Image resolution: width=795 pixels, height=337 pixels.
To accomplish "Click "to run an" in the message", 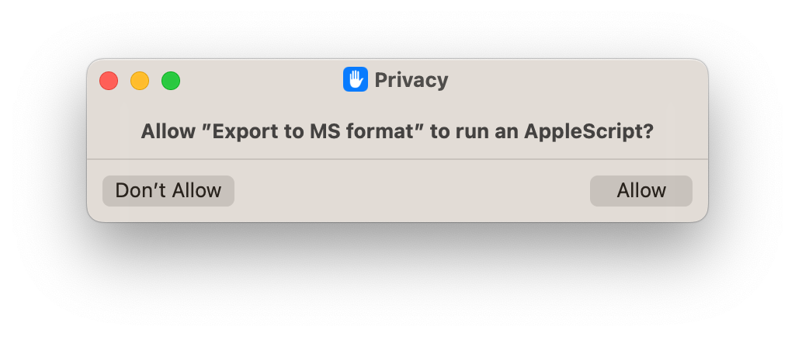I will tap(474, 132).
